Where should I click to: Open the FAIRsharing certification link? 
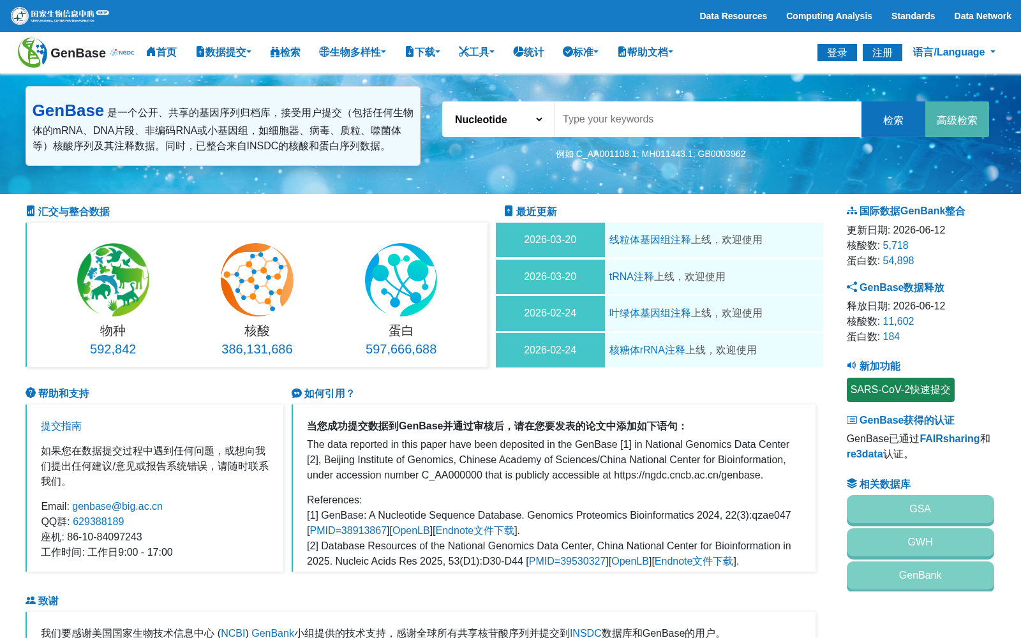[x=950, y=438]
